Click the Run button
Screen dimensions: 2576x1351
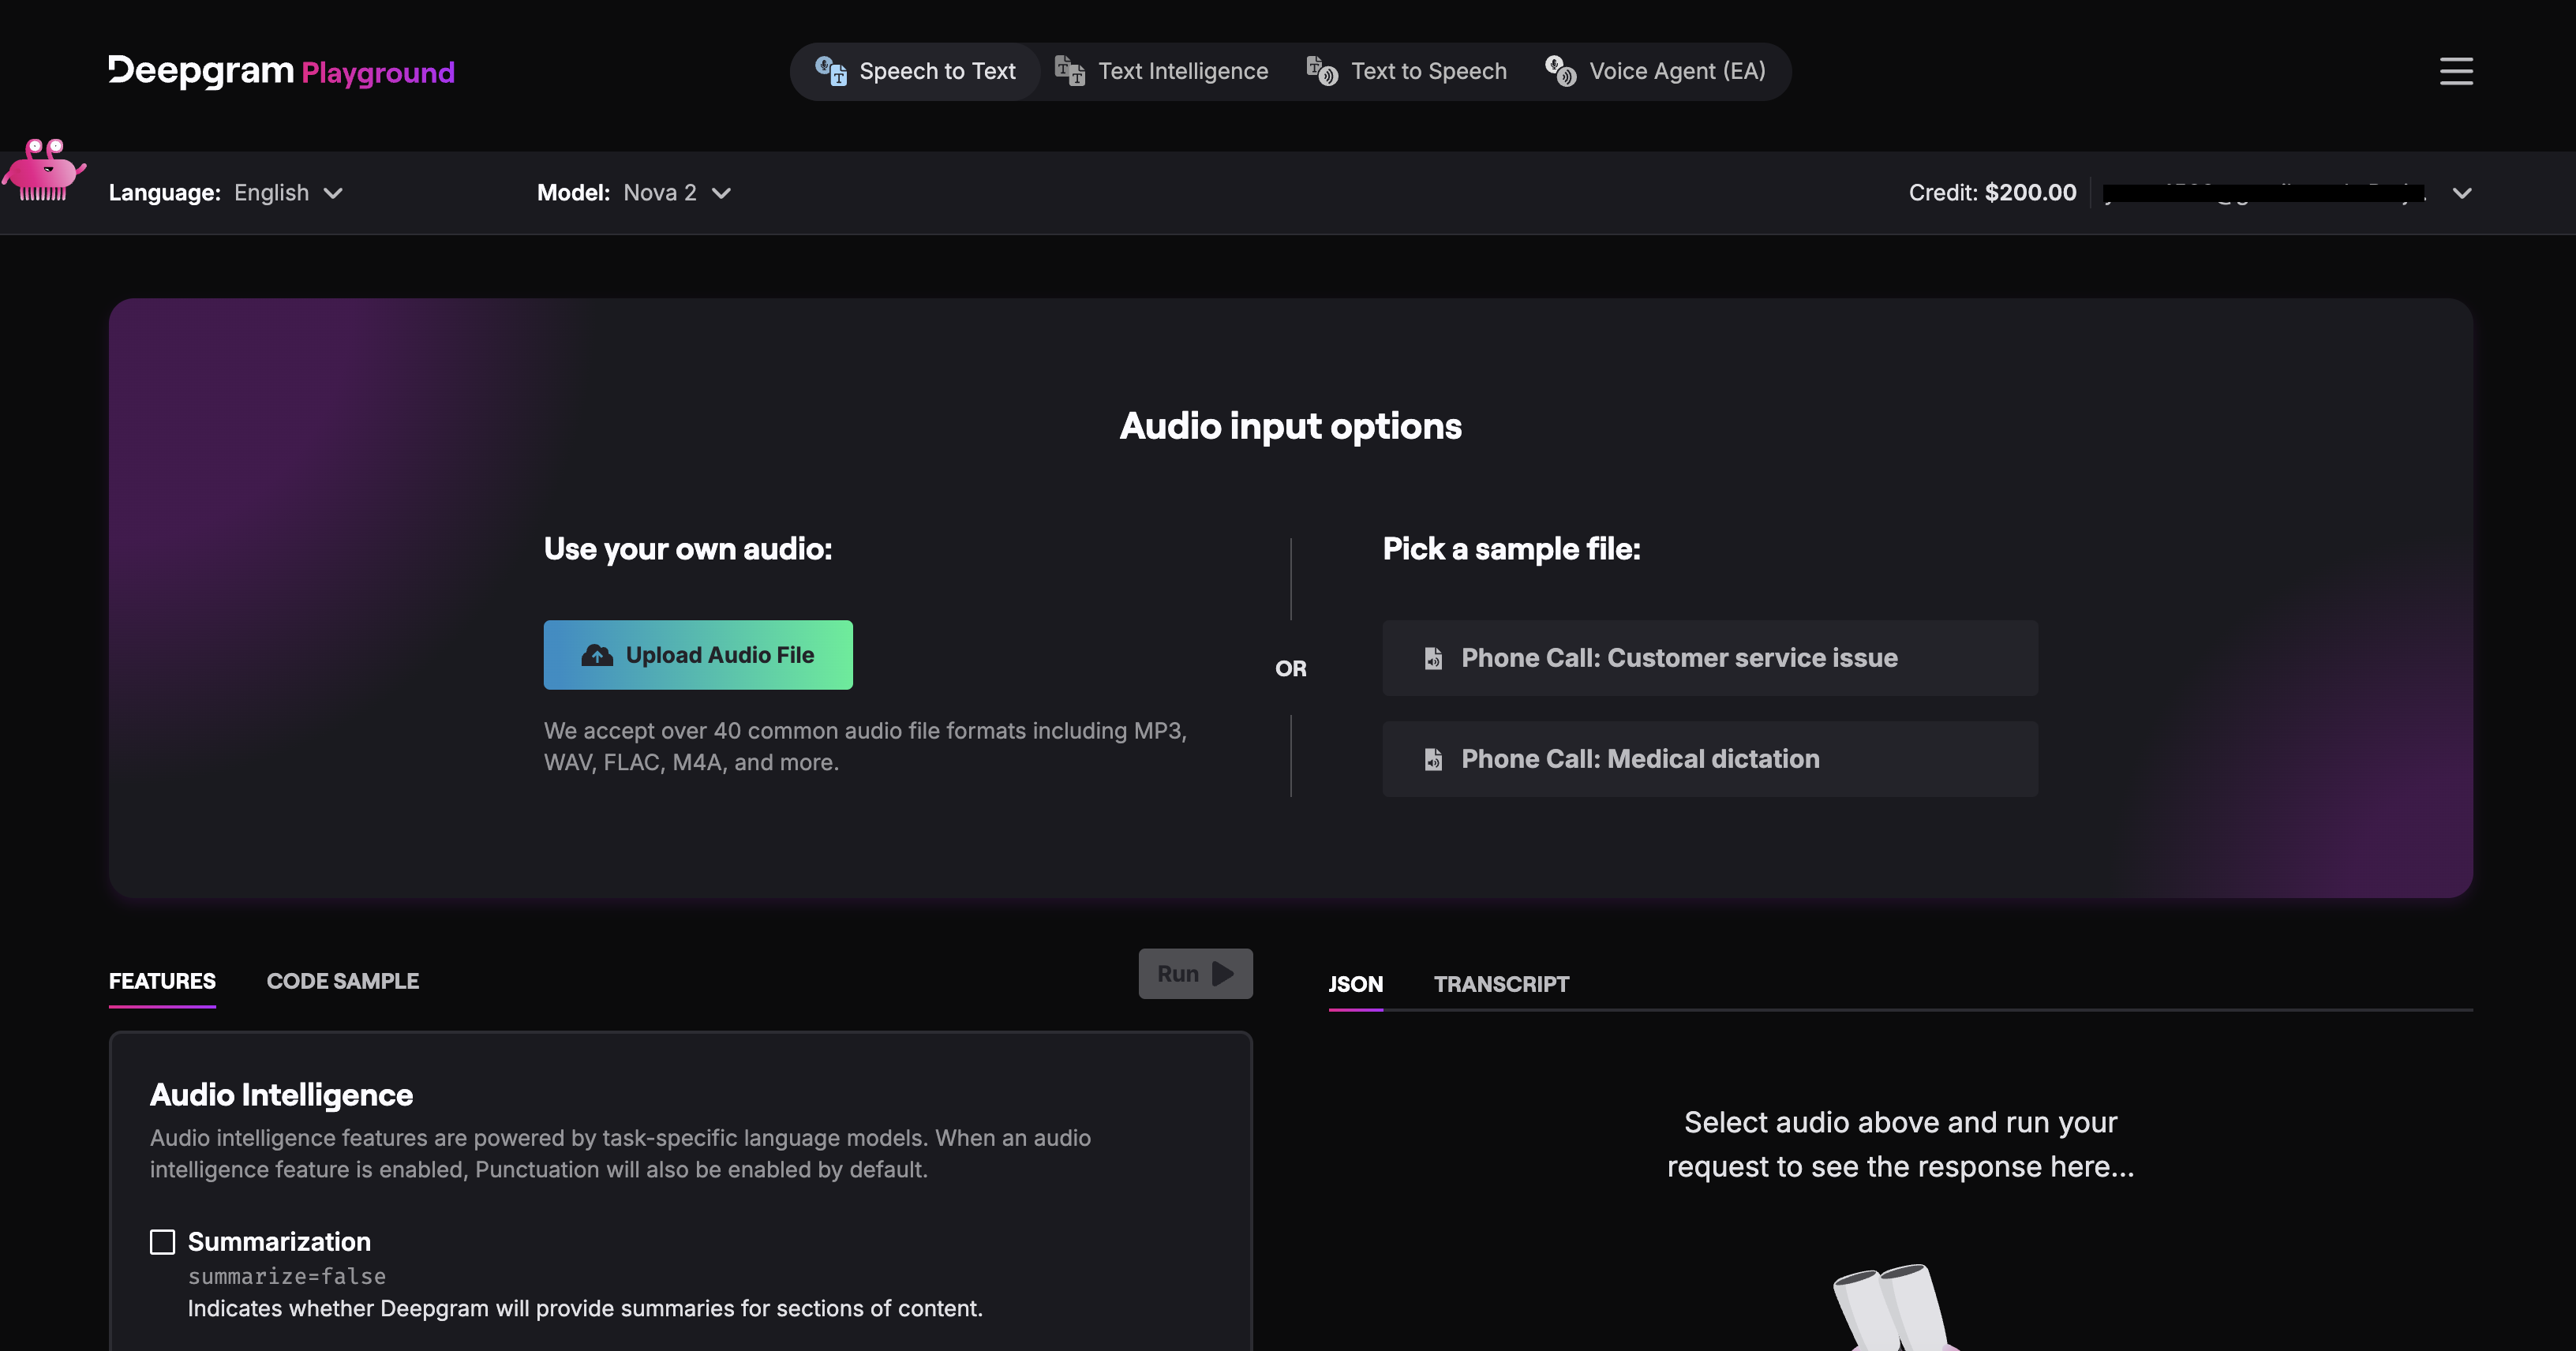point(1195,974)
